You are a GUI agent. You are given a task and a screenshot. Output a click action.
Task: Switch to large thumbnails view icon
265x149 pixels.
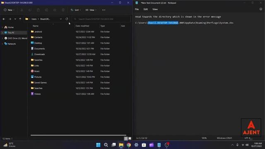click(130, 139)
